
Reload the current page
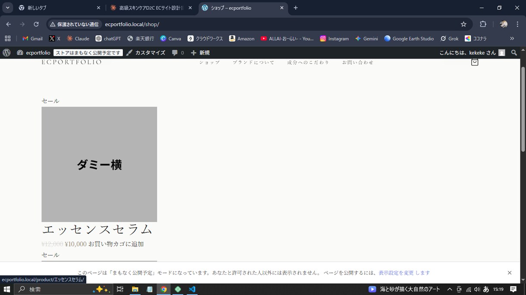pyautogui.click(x=36, y=24)
